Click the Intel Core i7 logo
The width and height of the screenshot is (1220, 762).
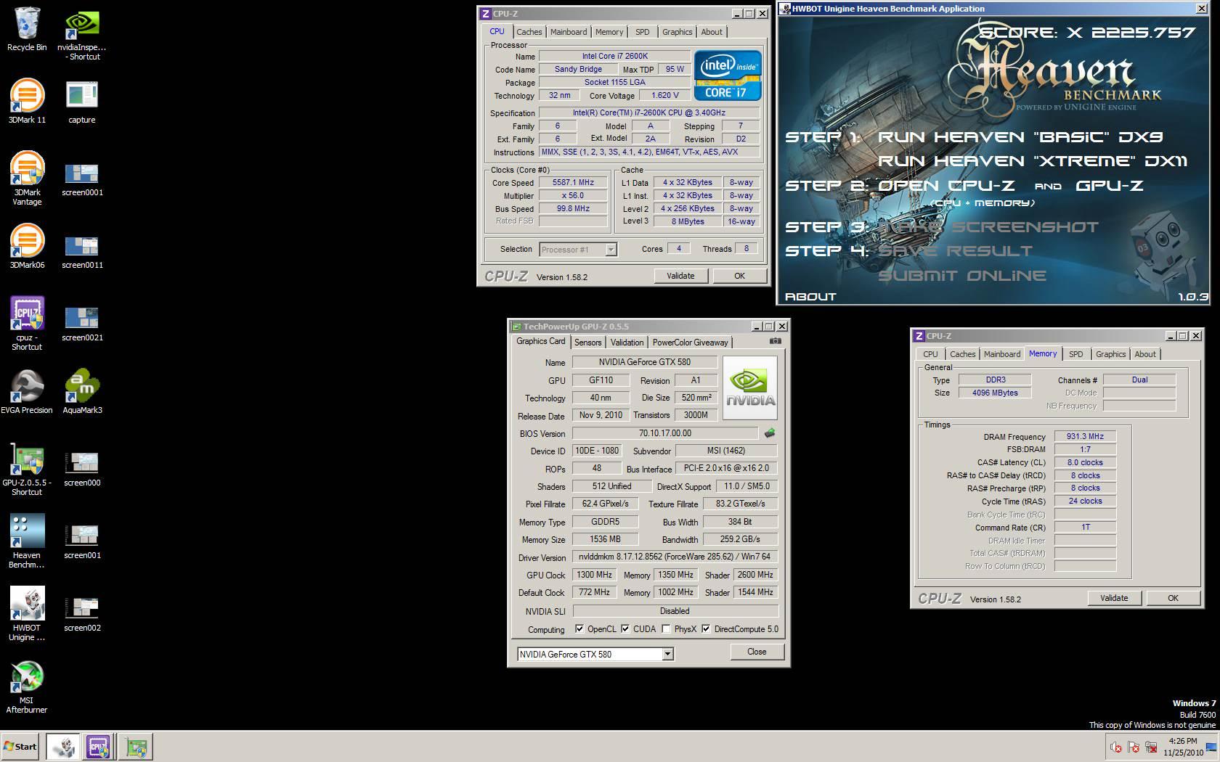coord(728,75)
